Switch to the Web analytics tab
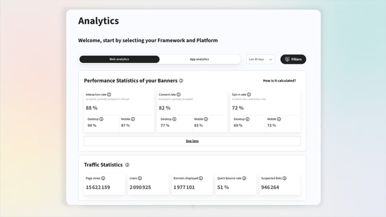The width and height of the screenshot is (386, 217). click(119, 59)
